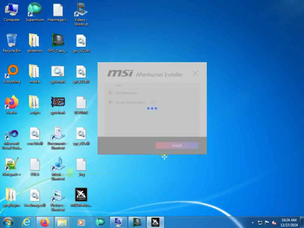
Task: Select the EULA file icon
Action: (x=35, y=167)
